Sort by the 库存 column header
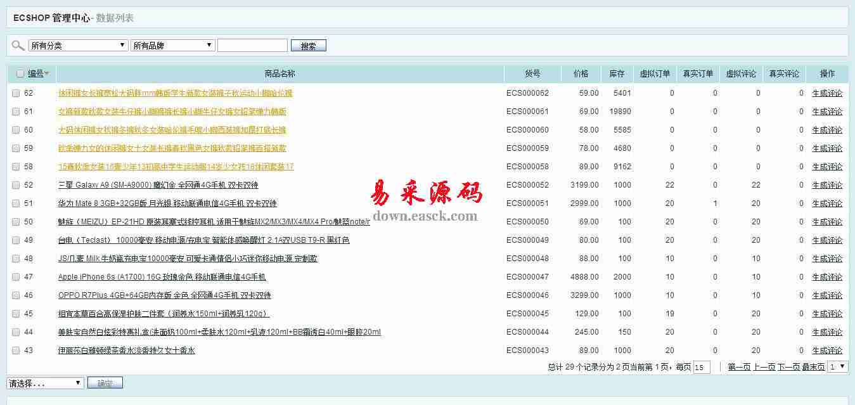 coord(617,74)
